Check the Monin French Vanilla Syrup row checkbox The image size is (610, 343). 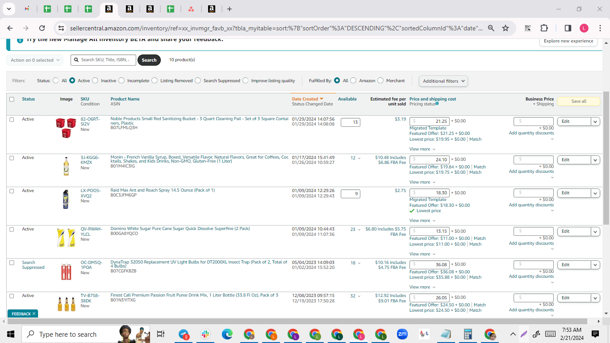coord(12,158)
